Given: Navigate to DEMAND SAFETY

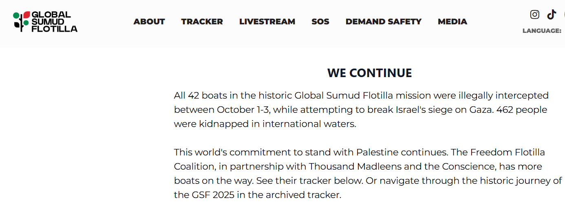Looking at the screenshot, I should [384, 22].
